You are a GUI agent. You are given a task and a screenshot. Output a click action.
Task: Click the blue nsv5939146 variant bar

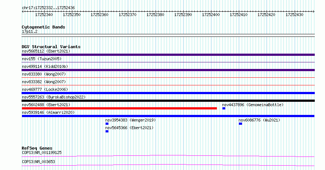pyautogui.click(x=168, y=116)
